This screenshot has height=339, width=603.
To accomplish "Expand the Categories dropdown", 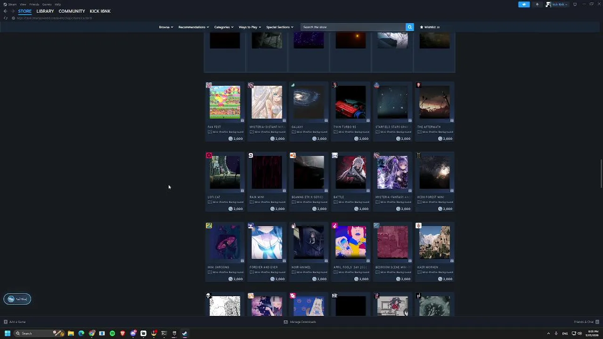I will [224, 27].
